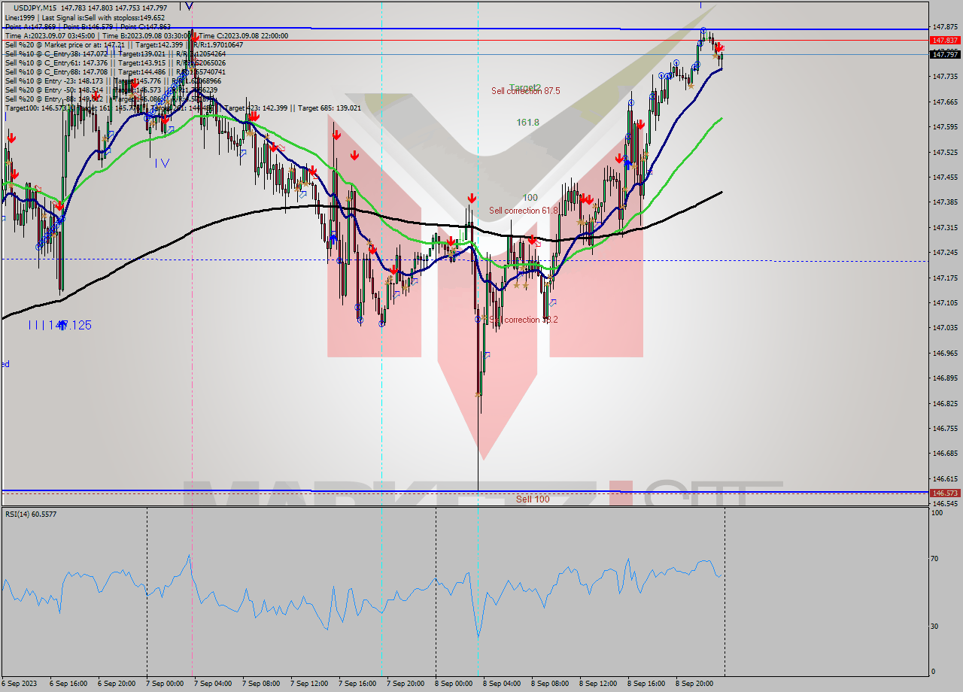Select the red sell arrow above the 7 Sep 12:00 candles
Image resolution: width=963 pixels, height=692 pixels.
(336, 135)
